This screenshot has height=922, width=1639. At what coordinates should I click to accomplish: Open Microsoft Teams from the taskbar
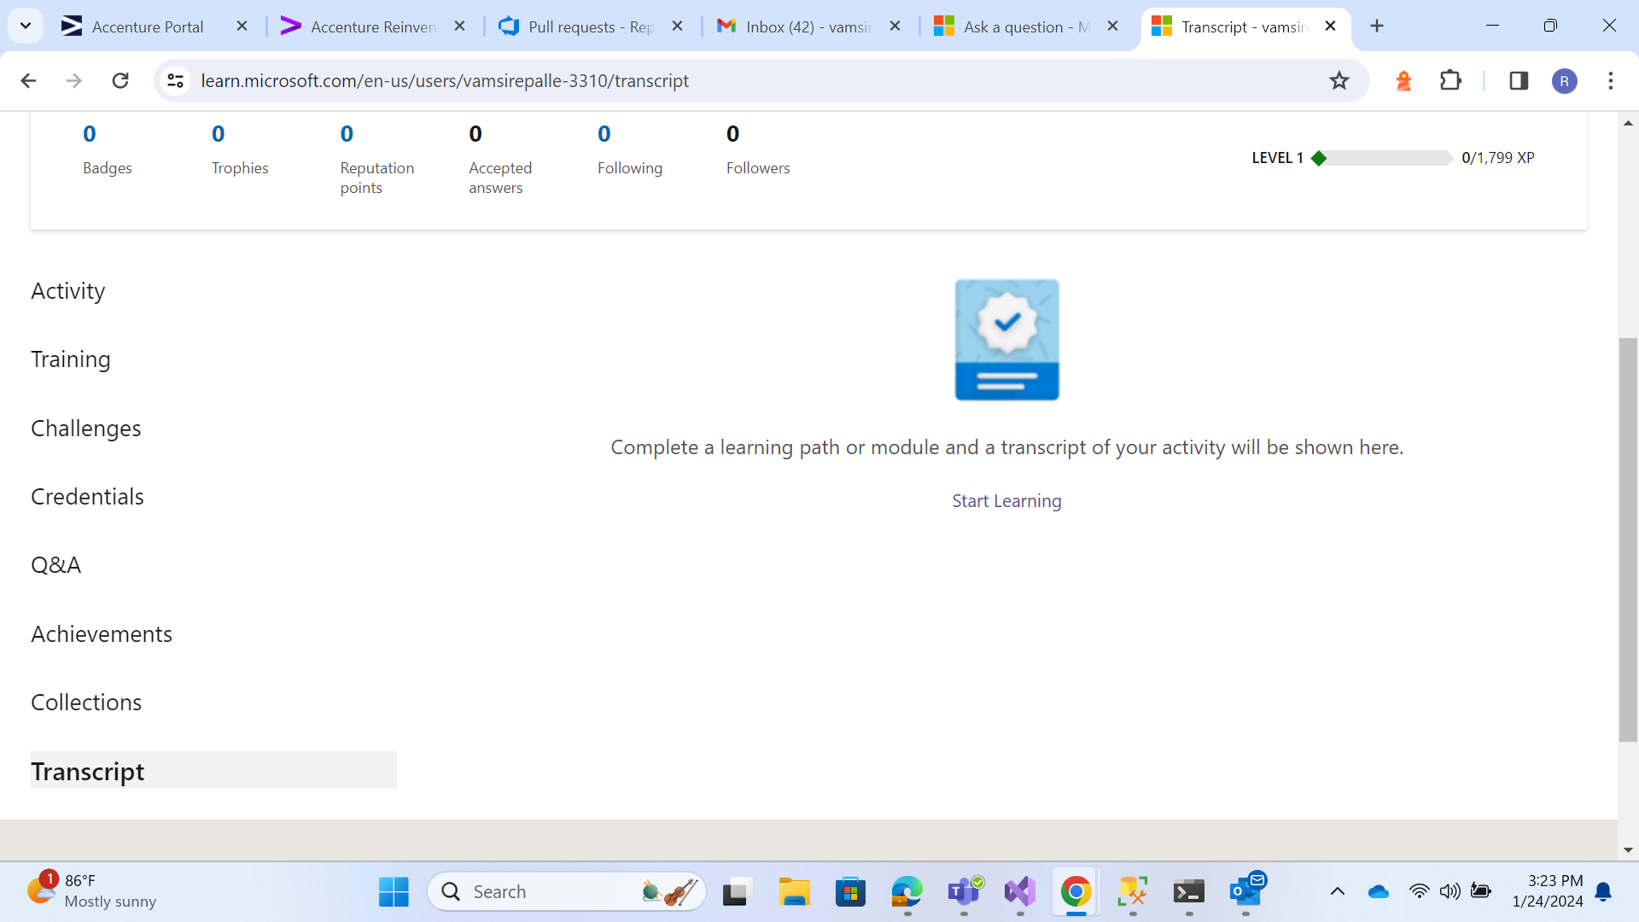tap(963, 891)
